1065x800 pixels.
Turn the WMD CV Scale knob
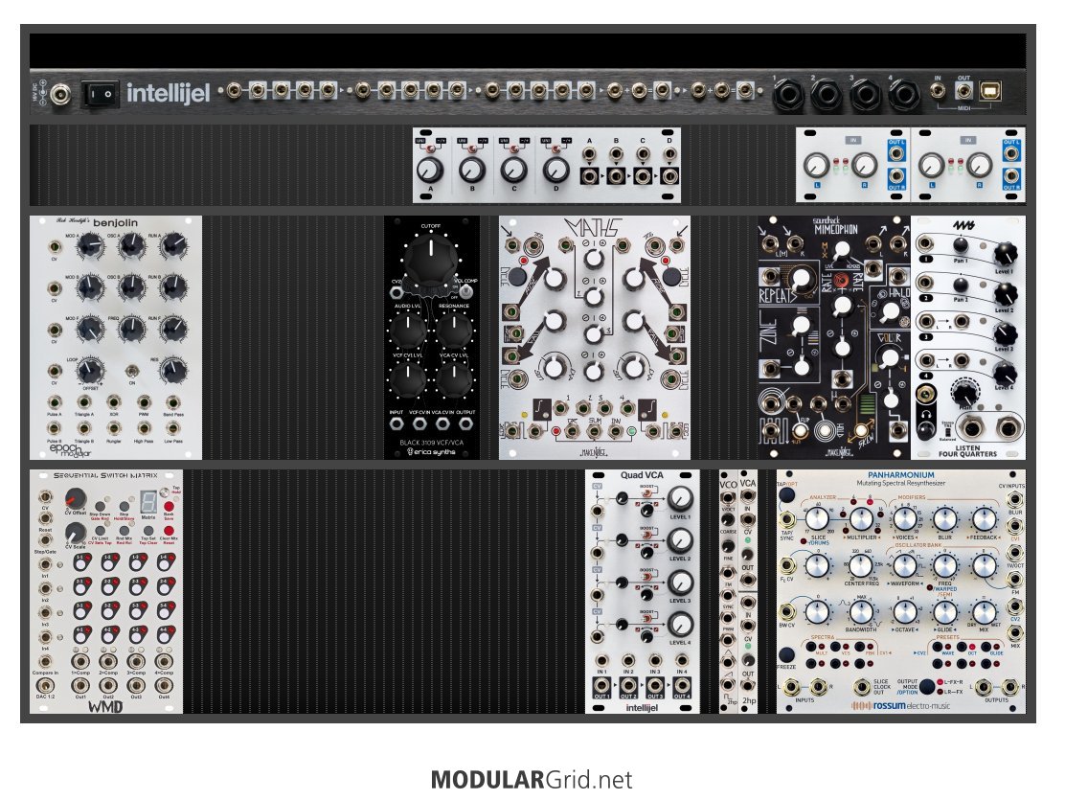pyautogui.click(x=76, y=533)
